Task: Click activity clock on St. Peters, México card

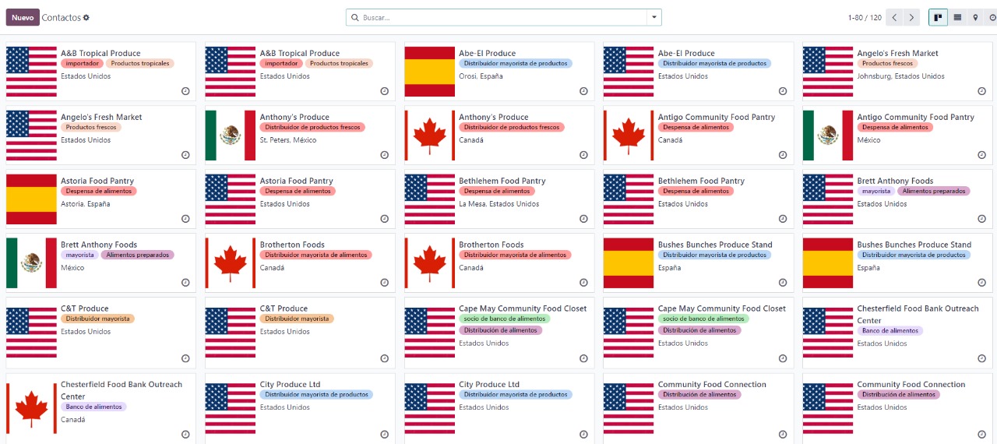Action: pyautogui.click(x=384, y=155)
